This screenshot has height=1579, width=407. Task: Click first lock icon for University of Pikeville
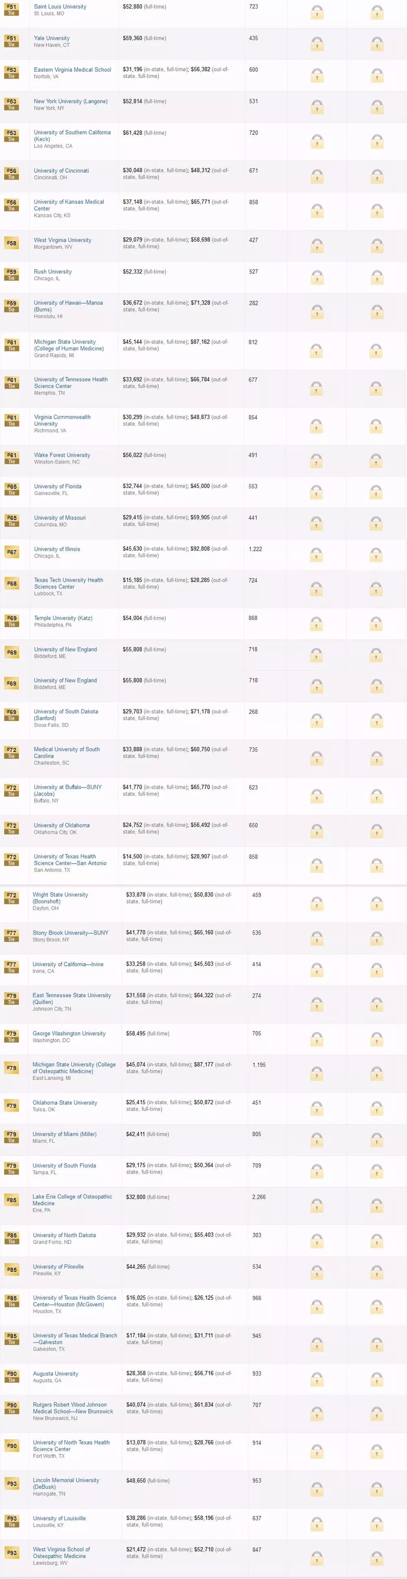coord(317,1272)
